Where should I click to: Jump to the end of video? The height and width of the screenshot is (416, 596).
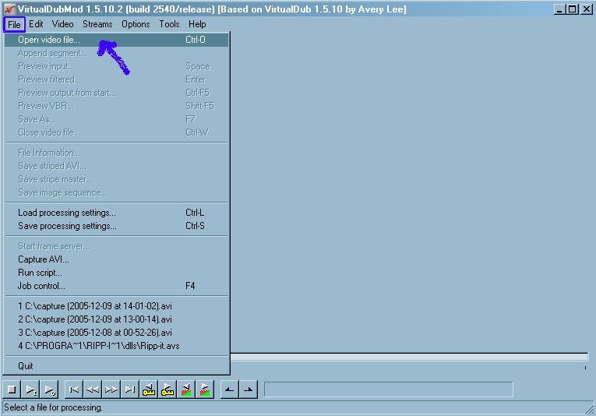point(130,390)
